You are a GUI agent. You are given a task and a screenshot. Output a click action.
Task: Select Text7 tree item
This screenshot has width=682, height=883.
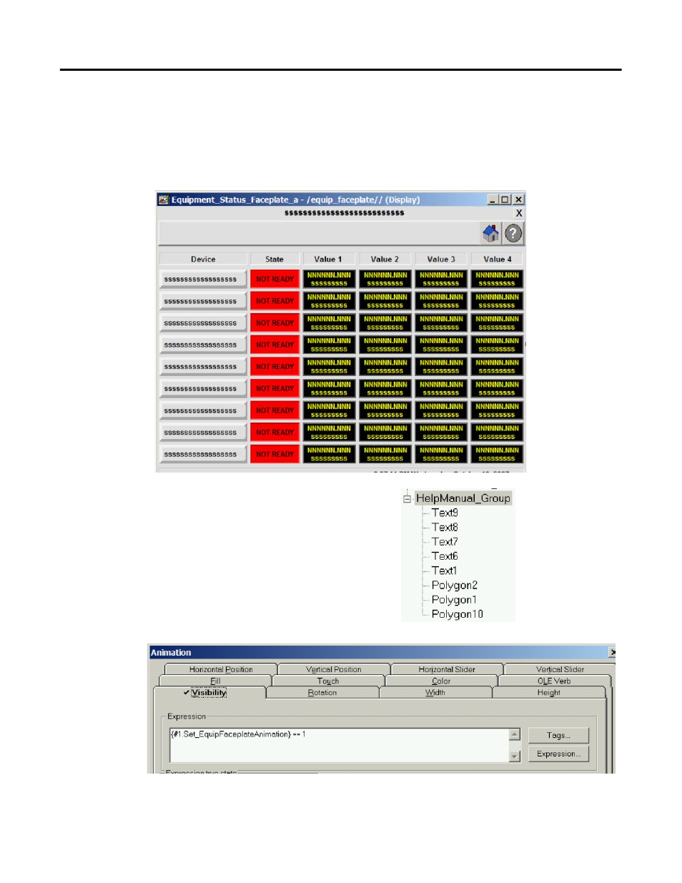pos(445,542)
